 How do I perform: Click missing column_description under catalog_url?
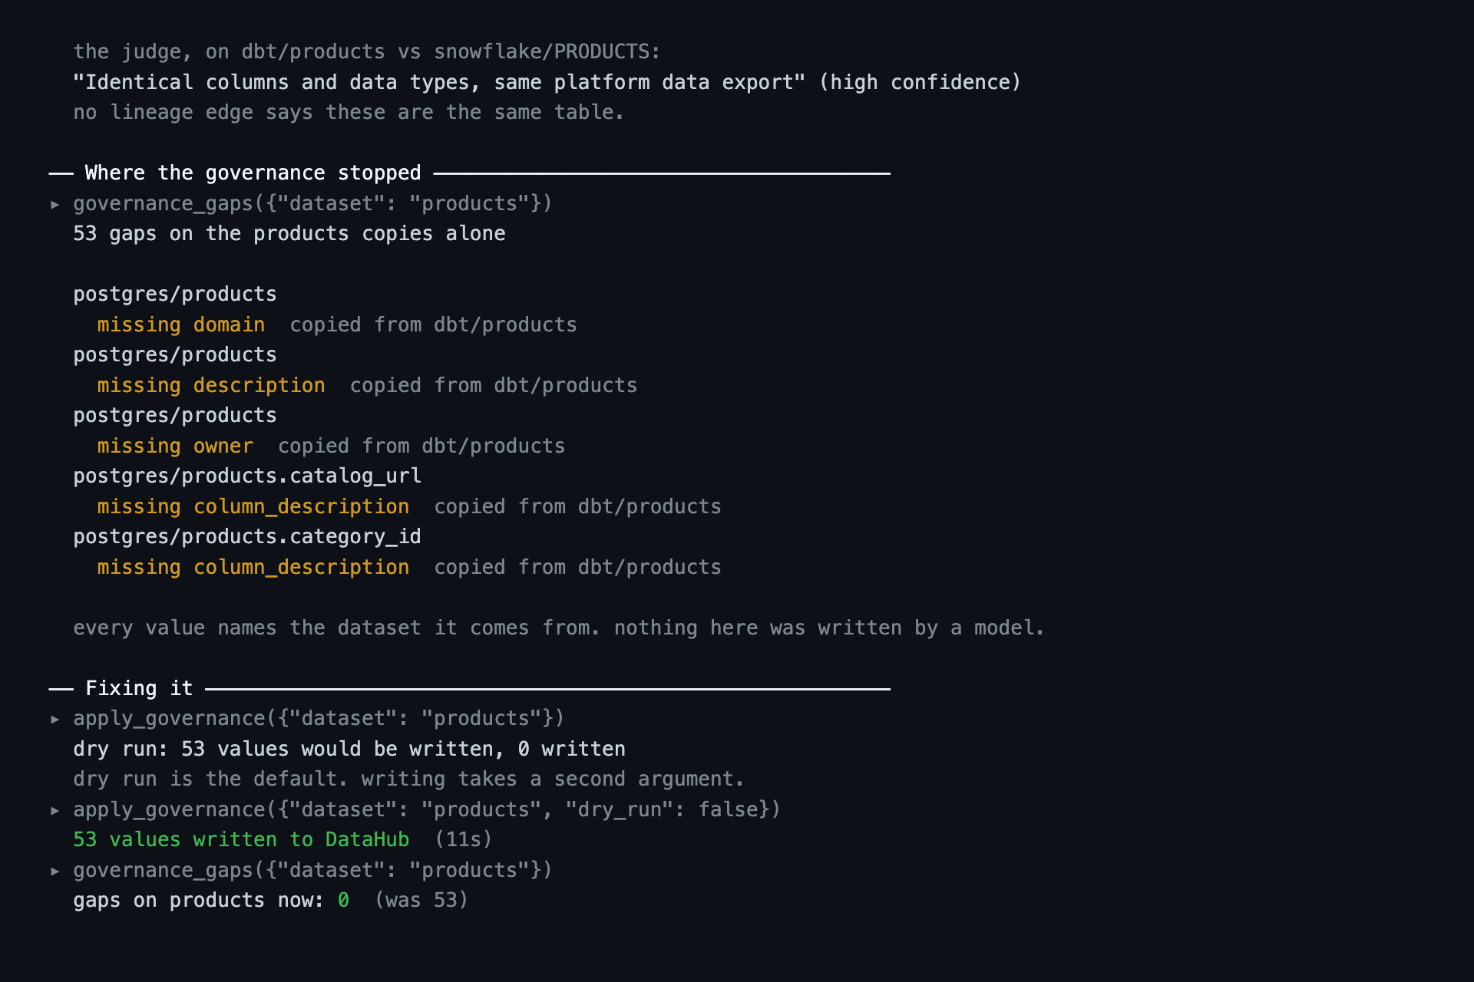253,506
